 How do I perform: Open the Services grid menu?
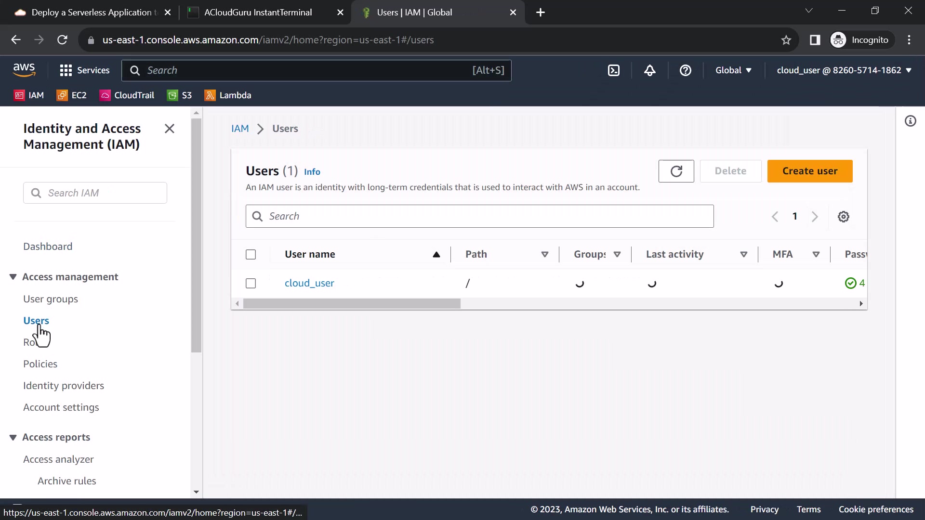point(85,70)
